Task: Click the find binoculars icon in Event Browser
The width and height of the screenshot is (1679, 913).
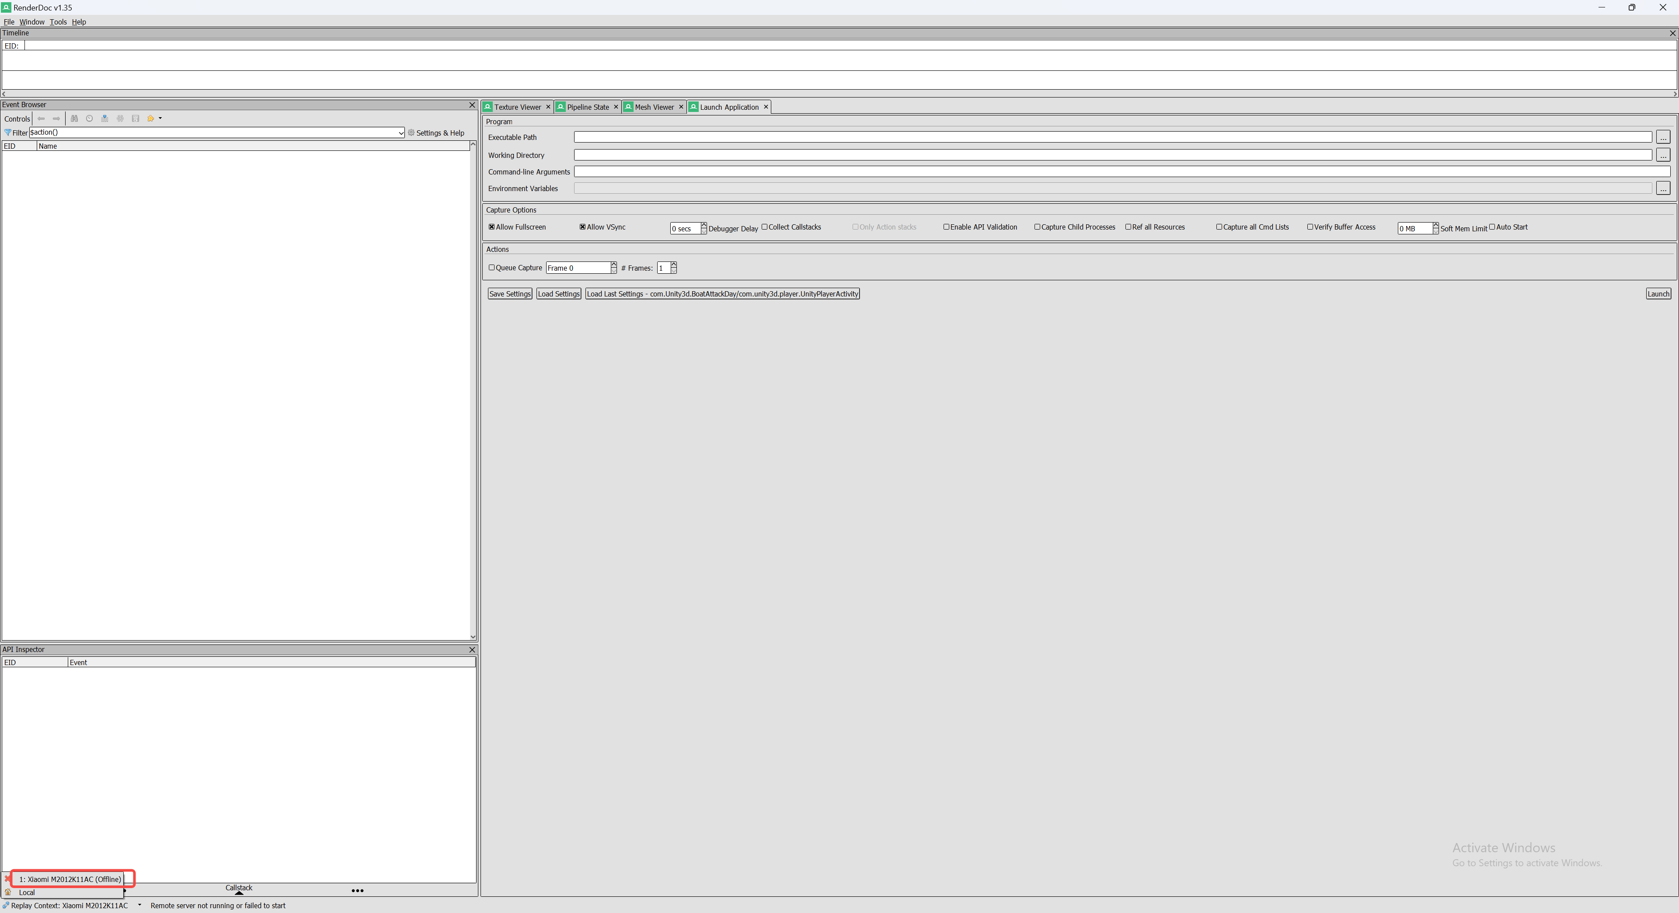Action: click(74, 118)
